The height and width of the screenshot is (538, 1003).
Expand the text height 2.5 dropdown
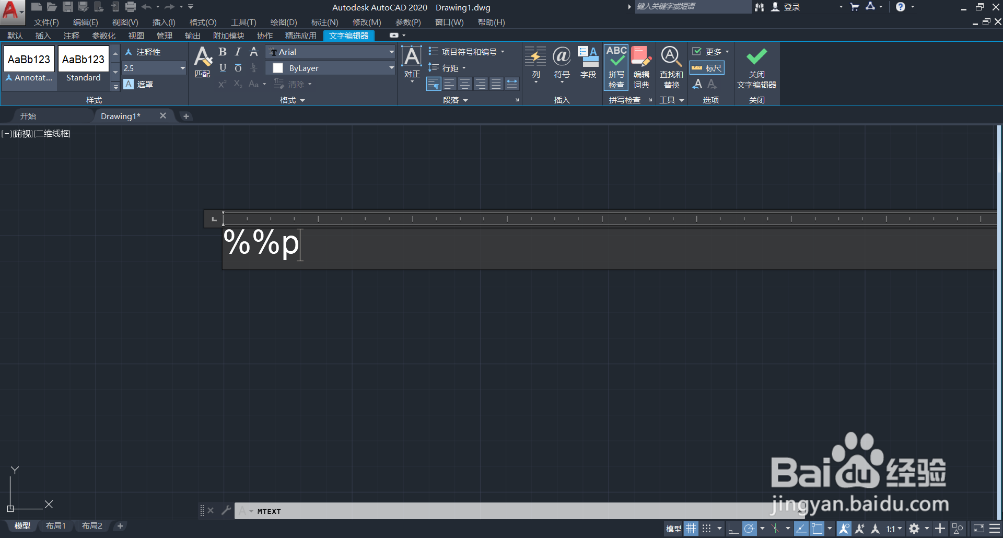tap(182, 68)
